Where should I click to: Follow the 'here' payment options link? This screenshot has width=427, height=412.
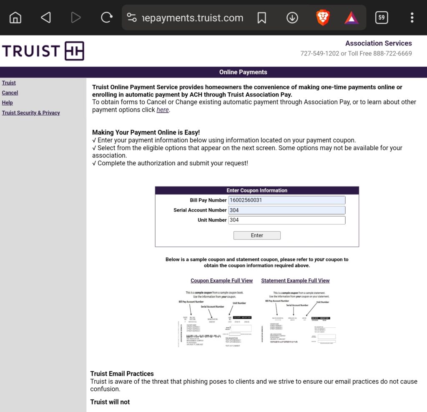163,110
